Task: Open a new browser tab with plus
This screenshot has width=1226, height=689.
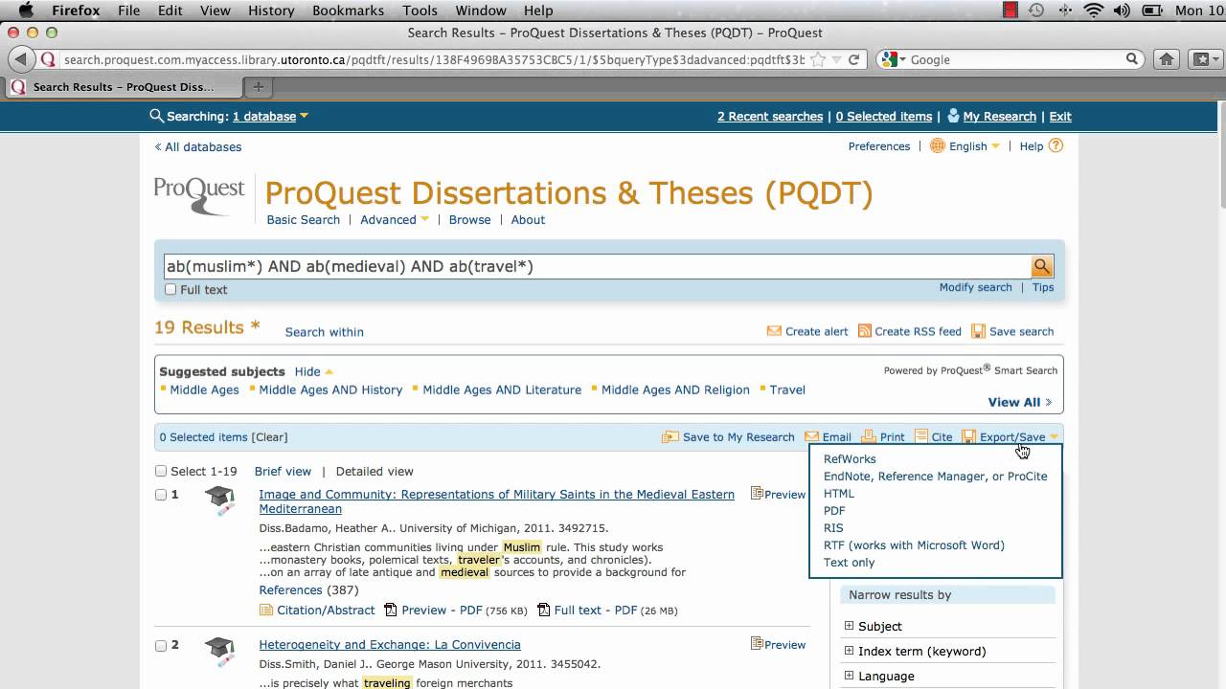Action: click(258, 86)
